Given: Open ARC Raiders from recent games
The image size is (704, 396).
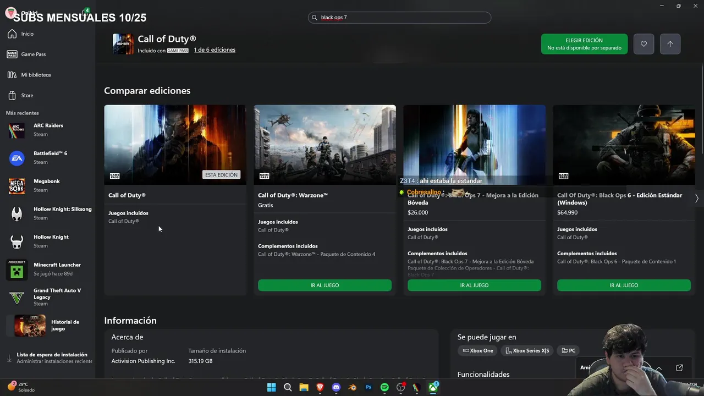Looking at the screenshot, I should click(48, 130).
